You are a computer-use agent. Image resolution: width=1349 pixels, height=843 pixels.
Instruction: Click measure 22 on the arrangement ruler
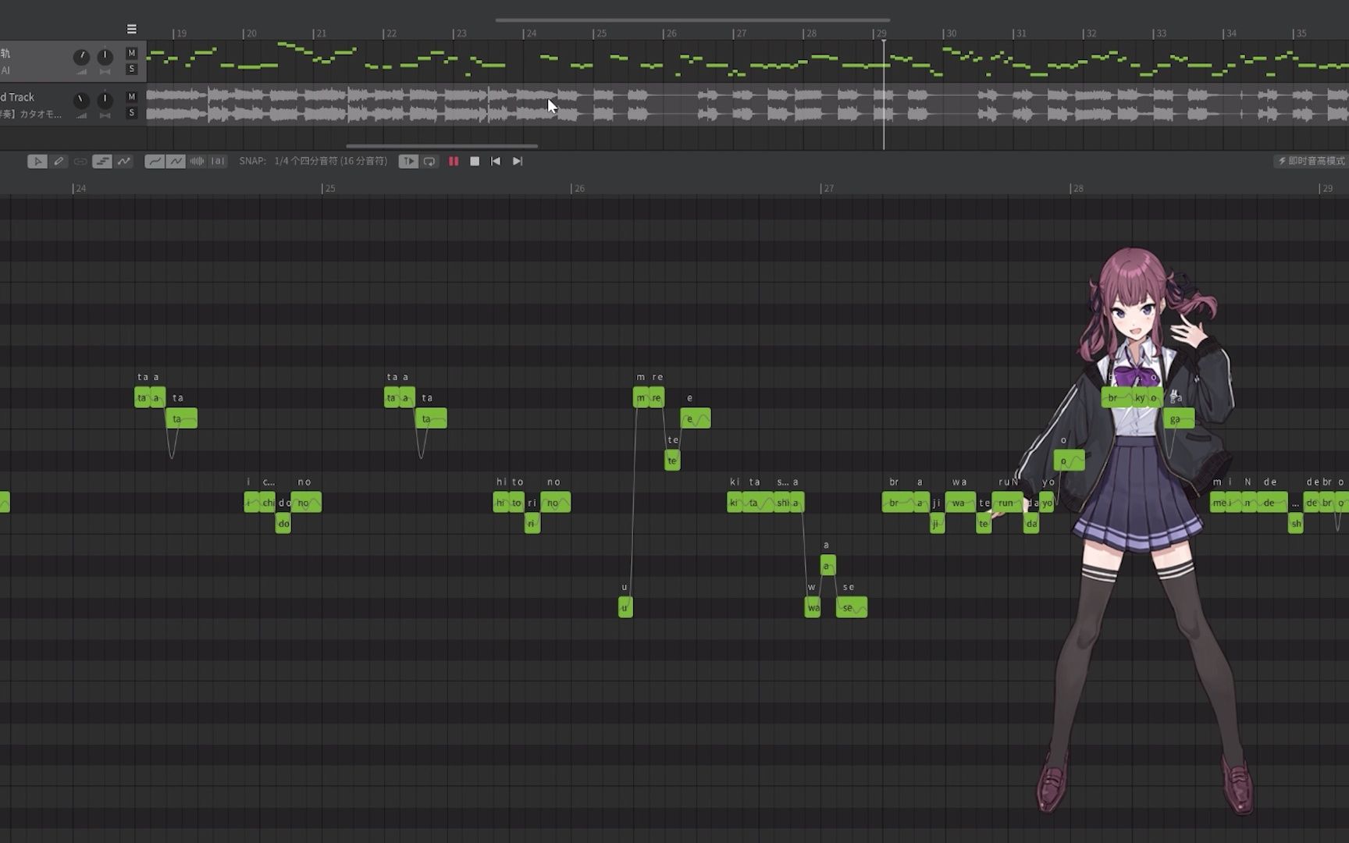point(390,34)
